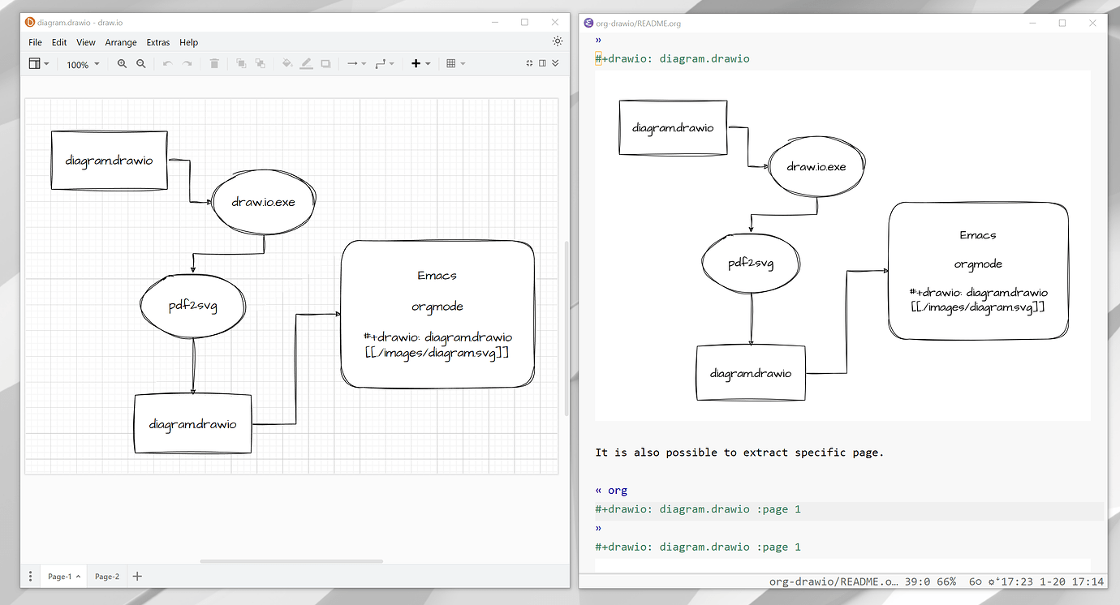Click the Fullscreen icon in the toolbar
Viewport: 1120px width, 605px height.
pyautogui.click(x=529, y=63)
